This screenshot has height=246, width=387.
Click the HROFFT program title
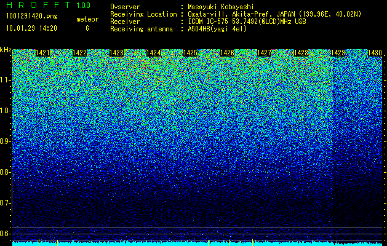[38, 5]
